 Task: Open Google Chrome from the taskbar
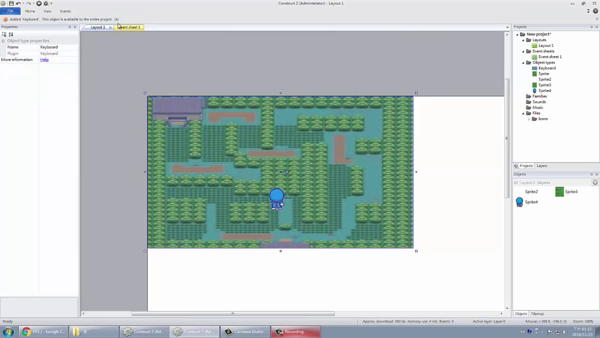[43, 332]
